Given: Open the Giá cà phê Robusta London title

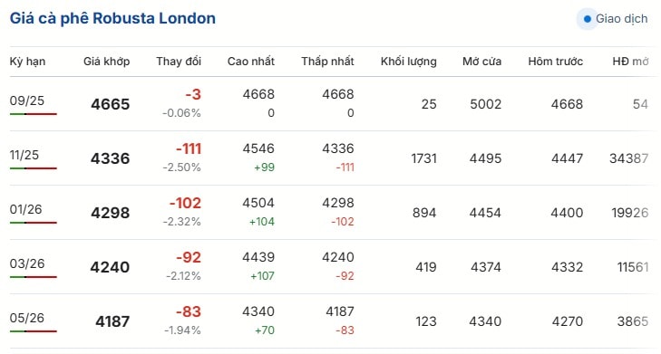Looking at the screenshot, I should (x=112, y=18).
